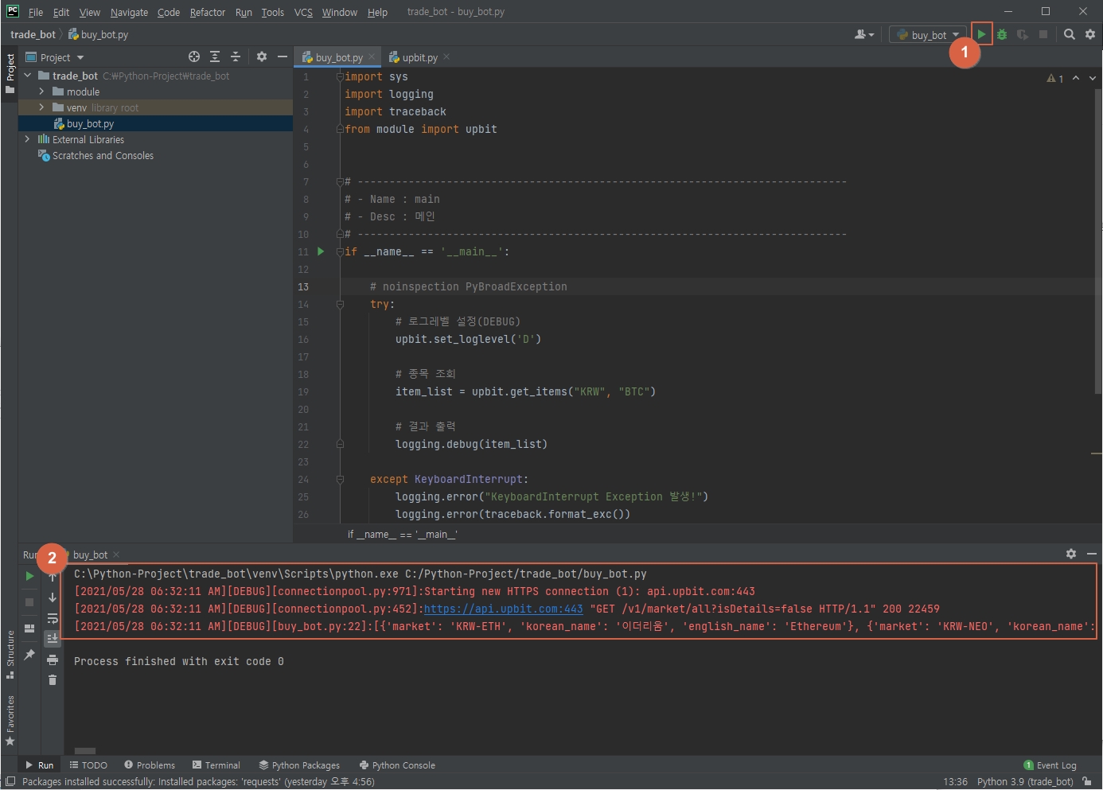Open Search Everywhere magnifier icon
The height and width of the screenshot is (790, 1103).
click(1069, 34)
